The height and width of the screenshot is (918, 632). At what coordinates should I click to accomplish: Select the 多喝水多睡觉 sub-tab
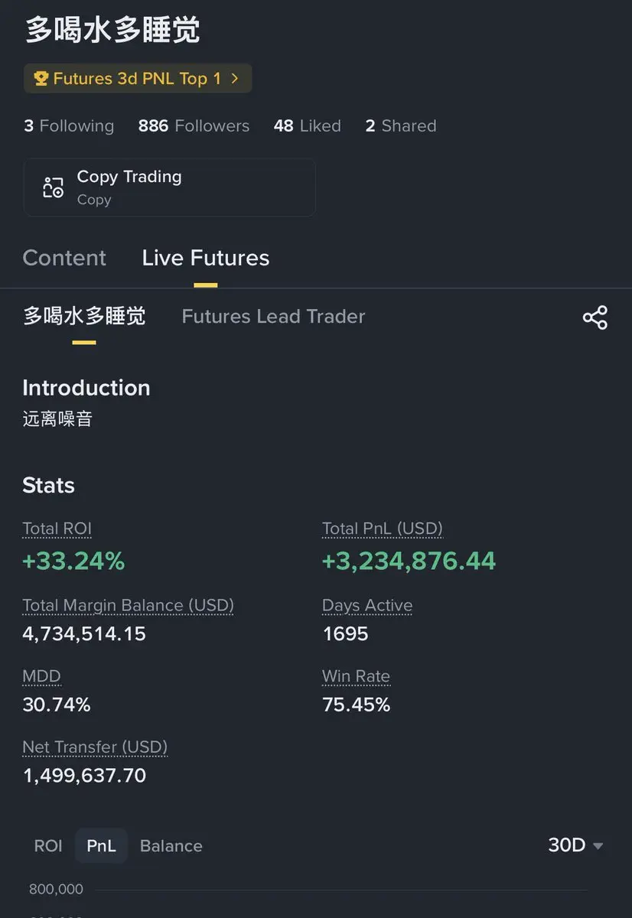point(84,317)
